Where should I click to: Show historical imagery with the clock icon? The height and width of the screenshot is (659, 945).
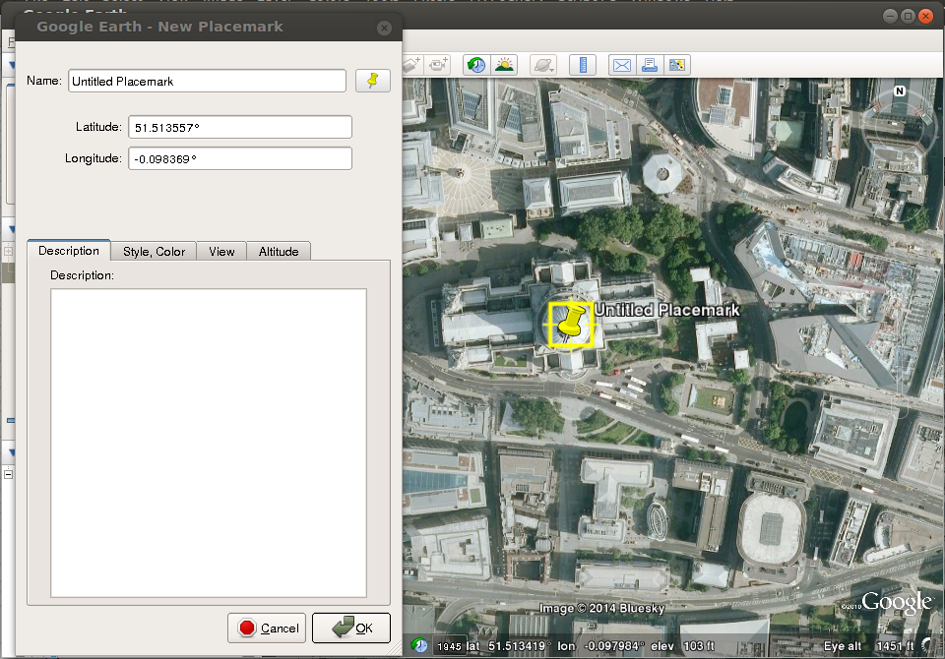[x=476, y=65]
